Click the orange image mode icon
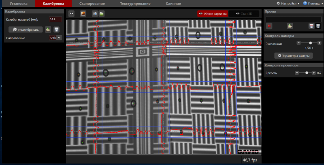This screenshot has width=324, height=165. point(83,13)
